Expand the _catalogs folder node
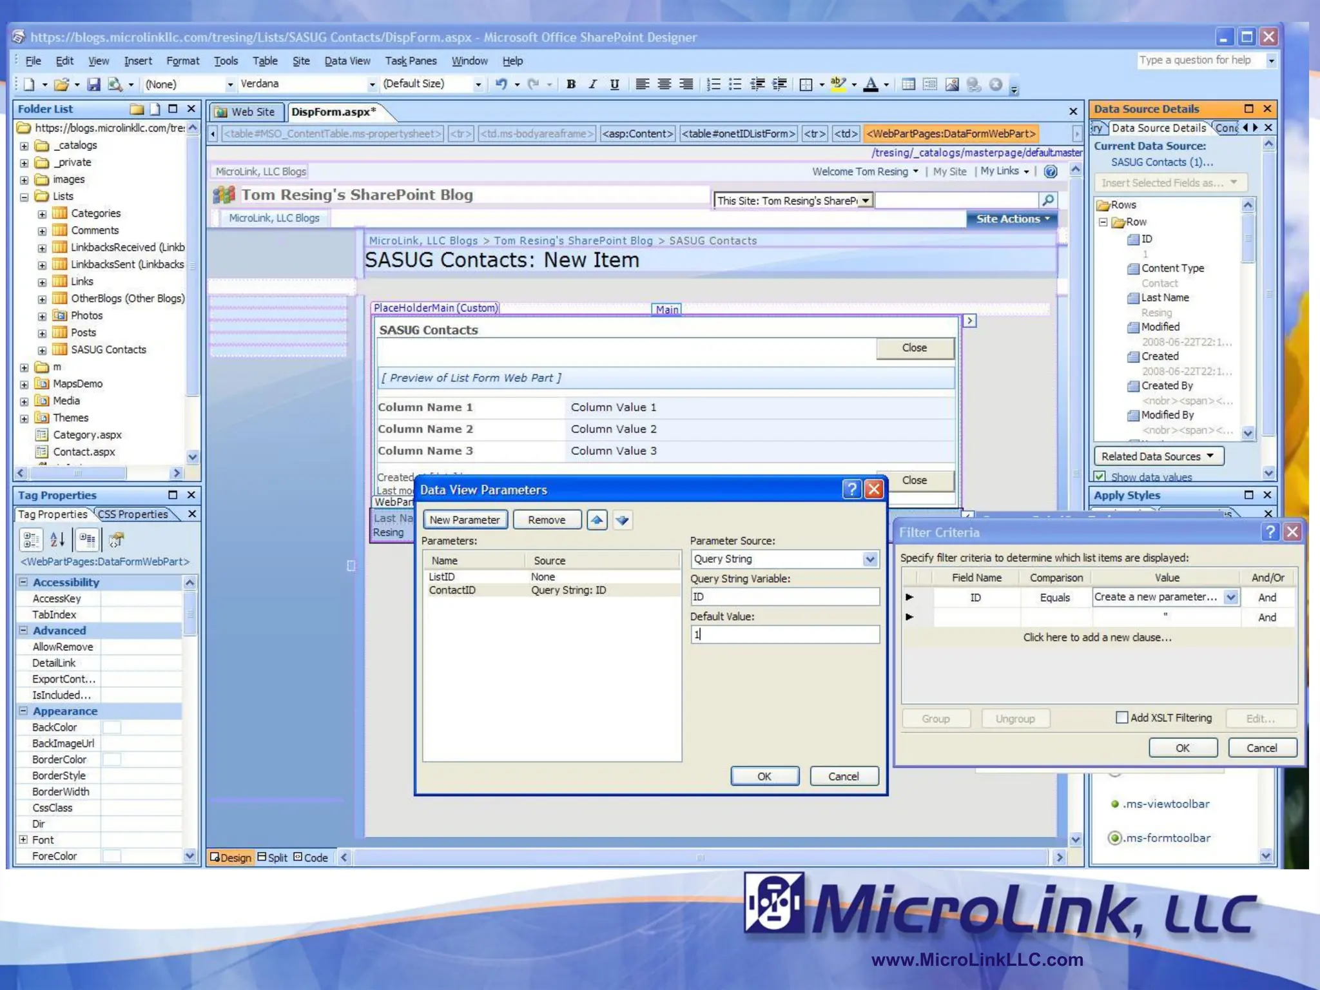Viewport: 1320px width, 990px height. [x=24, y=146]
